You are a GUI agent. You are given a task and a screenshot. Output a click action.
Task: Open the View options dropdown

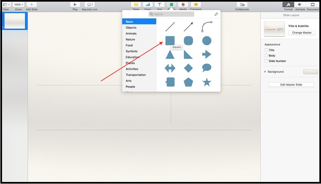pos(6,4)
